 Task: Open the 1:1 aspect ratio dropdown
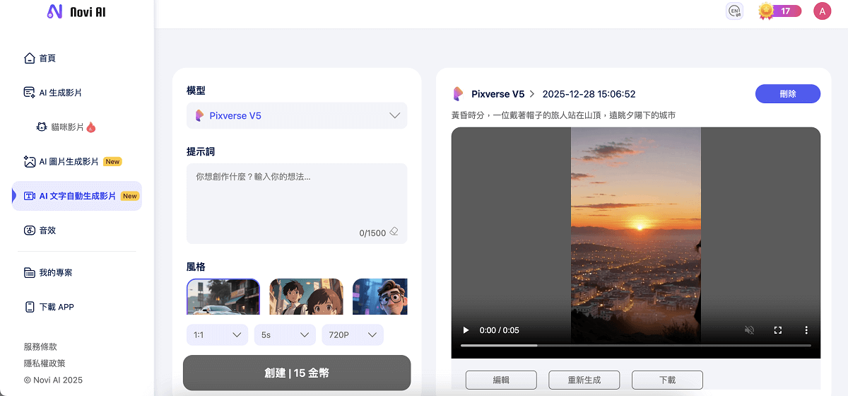(217, 334)
